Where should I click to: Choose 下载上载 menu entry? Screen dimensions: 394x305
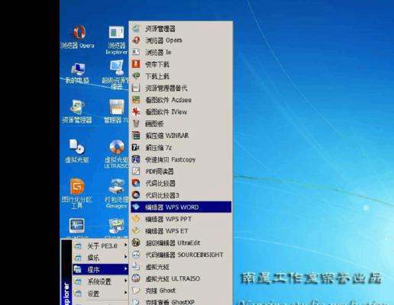[x=181, y=75]
